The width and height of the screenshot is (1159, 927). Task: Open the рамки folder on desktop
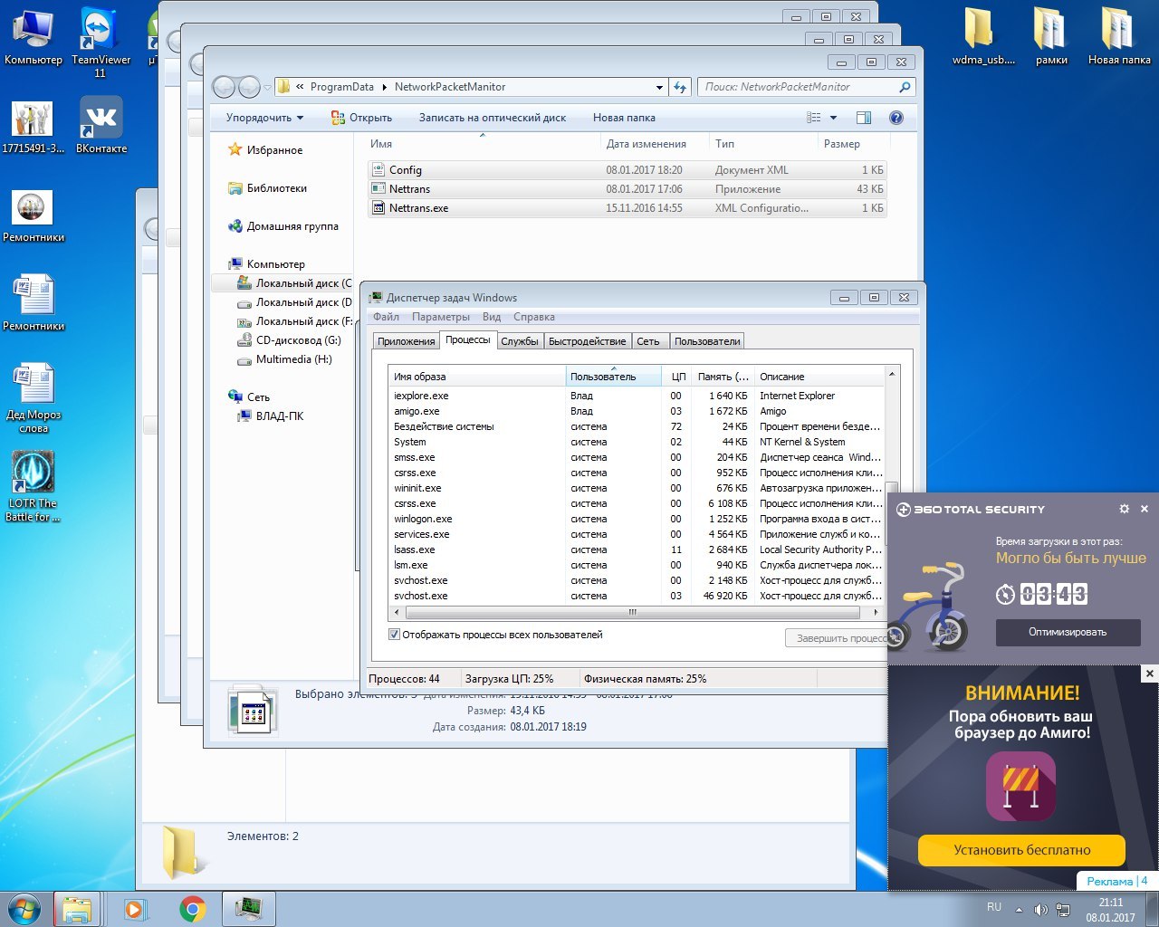point(1051,36)
